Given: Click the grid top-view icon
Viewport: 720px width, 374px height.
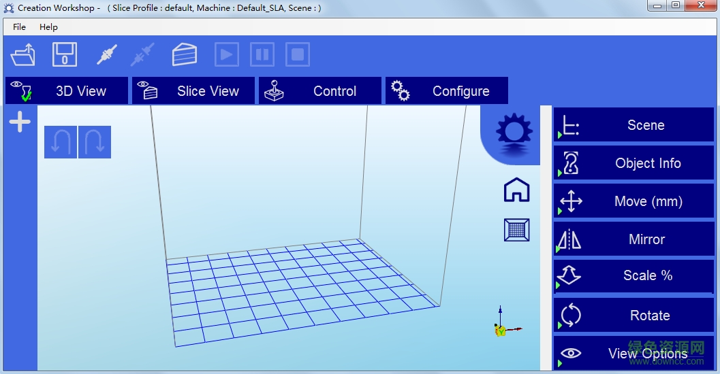Looking at the screenshot, I should pos(516,230).
